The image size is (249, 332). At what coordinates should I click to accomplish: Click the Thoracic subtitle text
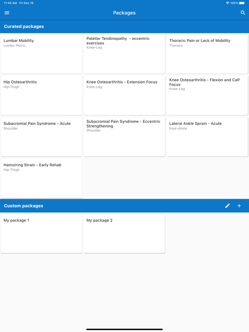click(176, 45)
